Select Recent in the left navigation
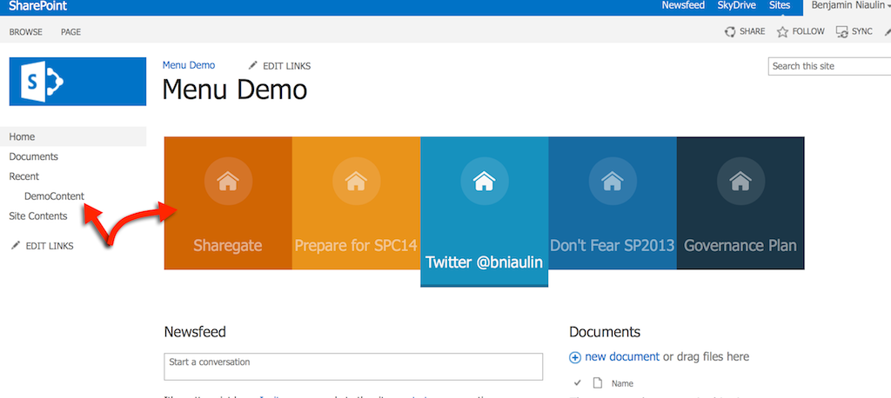891x398 pixels. (x=23, y=176)
